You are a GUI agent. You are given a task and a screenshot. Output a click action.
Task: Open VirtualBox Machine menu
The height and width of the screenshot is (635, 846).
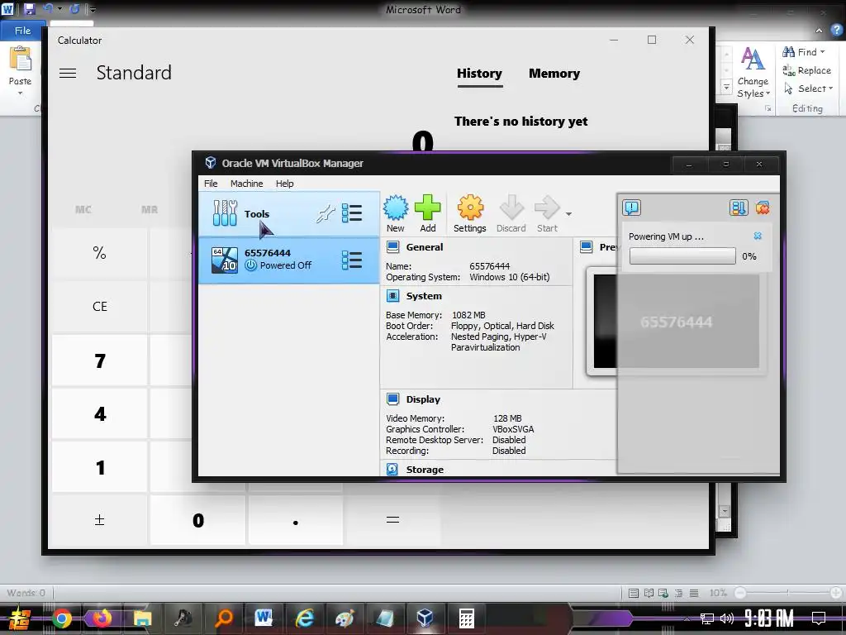246,184
